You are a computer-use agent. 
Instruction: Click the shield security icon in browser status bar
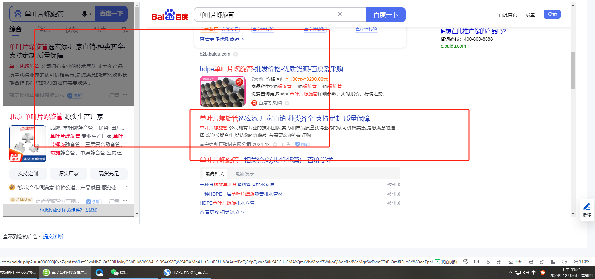tap(466, 262)
